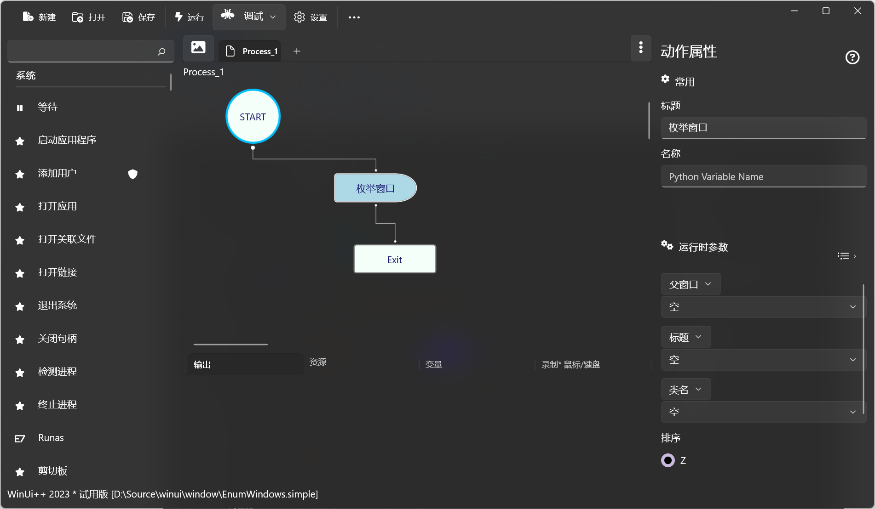This screenshot has height=509, width=875.
Task: Click the Run lightning icon
Action: pyautogui.click(x=179, y=17)
